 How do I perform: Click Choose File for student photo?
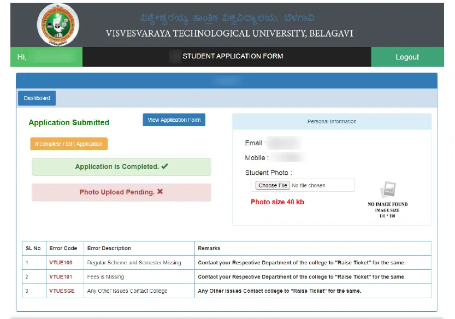point(273,185)
